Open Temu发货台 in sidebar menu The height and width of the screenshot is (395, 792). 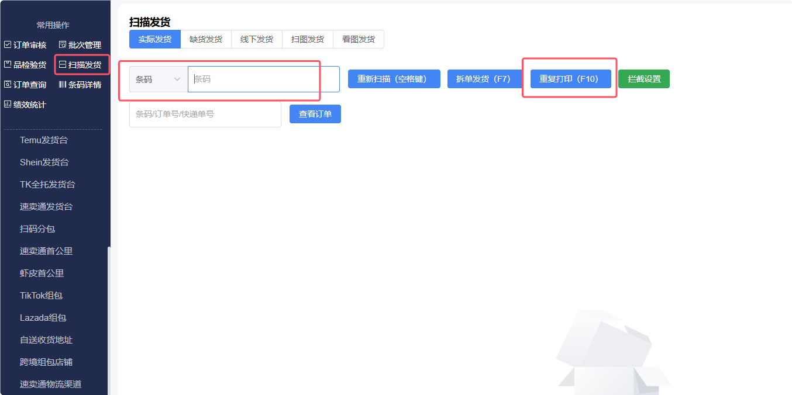[44, 140]
